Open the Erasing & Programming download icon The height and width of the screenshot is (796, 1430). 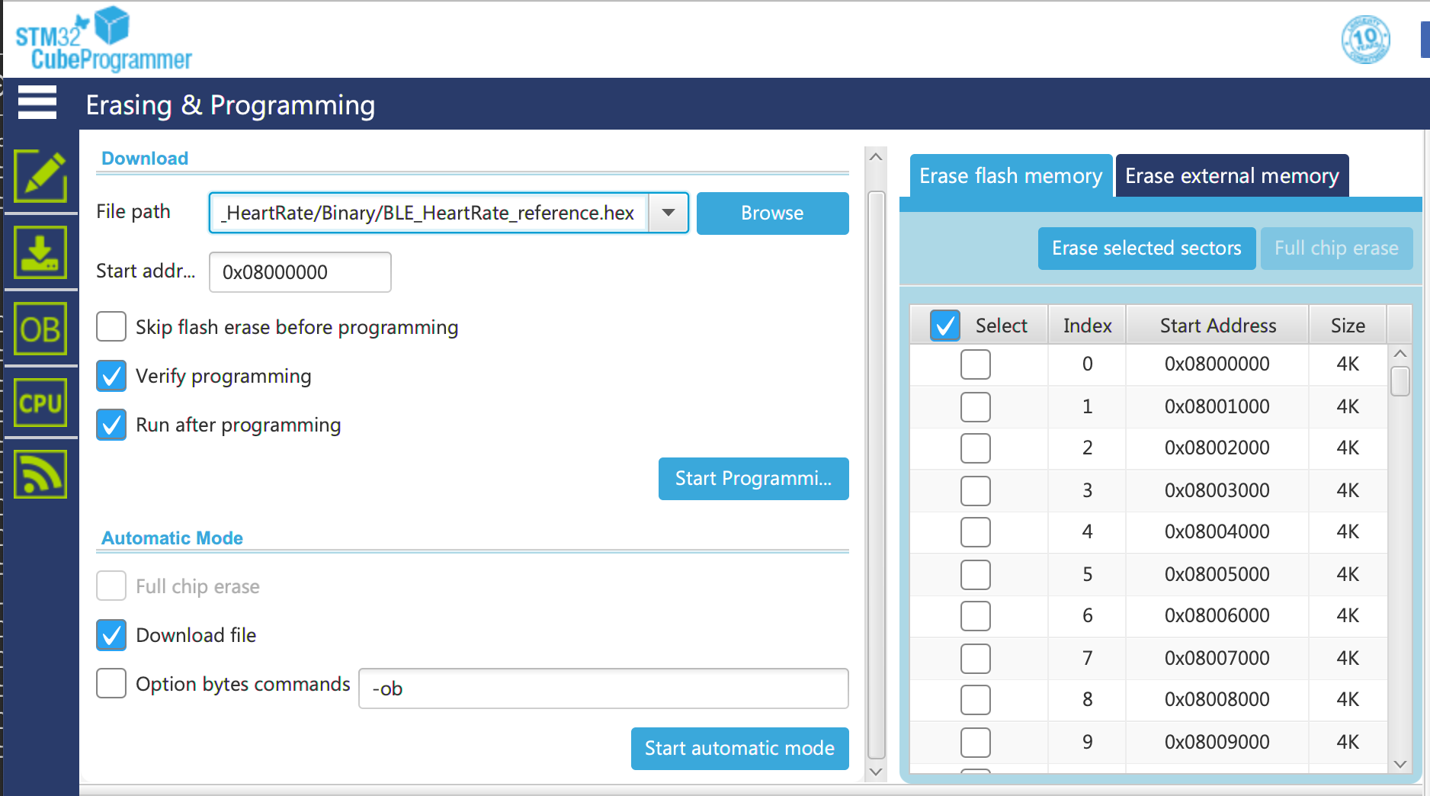click(x=40, y=252)
